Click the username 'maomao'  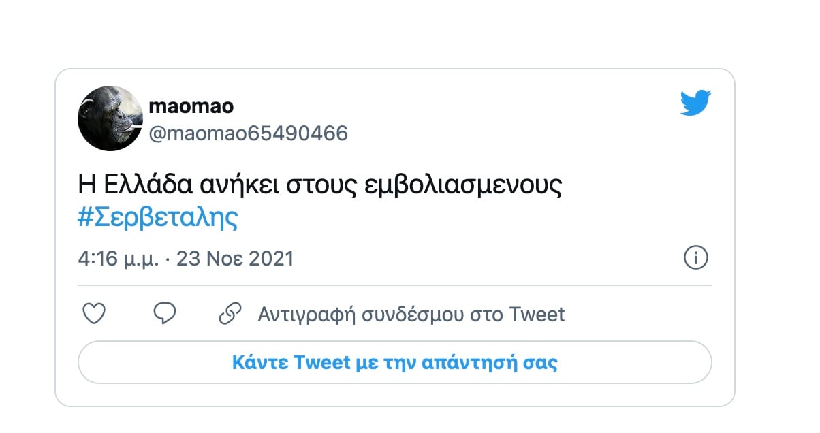click(x=191, y=106)
